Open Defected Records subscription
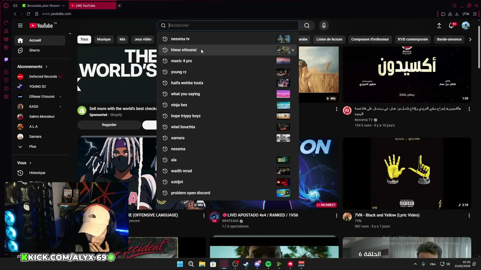481x270 pixels. point(40,76)
